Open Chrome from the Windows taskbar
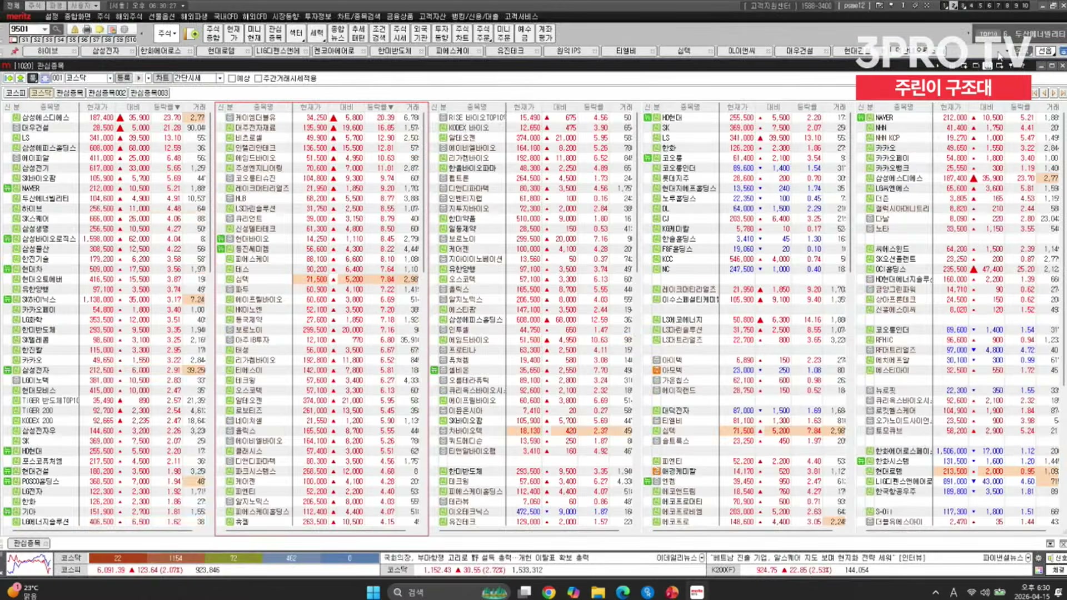1067x600 pixels. pyautogui.click(x=549, y=592)
